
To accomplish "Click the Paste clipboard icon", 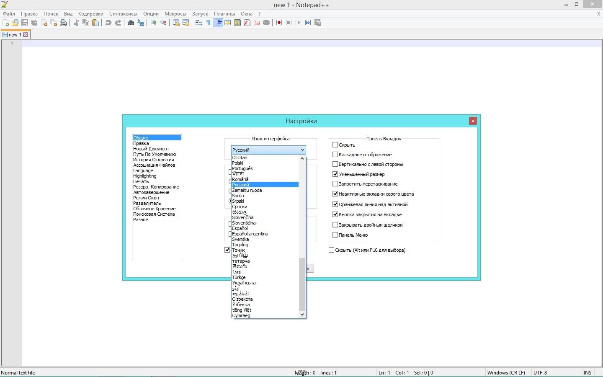I will click(95, 23).
